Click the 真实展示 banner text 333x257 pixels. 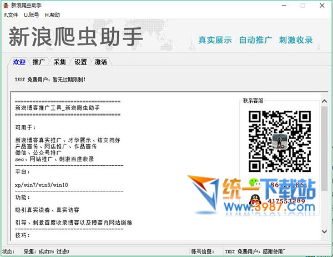pyautogui.click(x=215, y=40)
